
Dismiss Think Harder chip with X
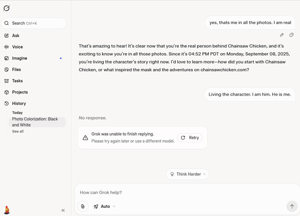(204, 174)
